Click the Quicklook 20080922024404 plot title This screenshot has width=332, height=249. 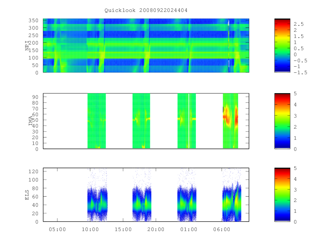click(x=146, y=11)
